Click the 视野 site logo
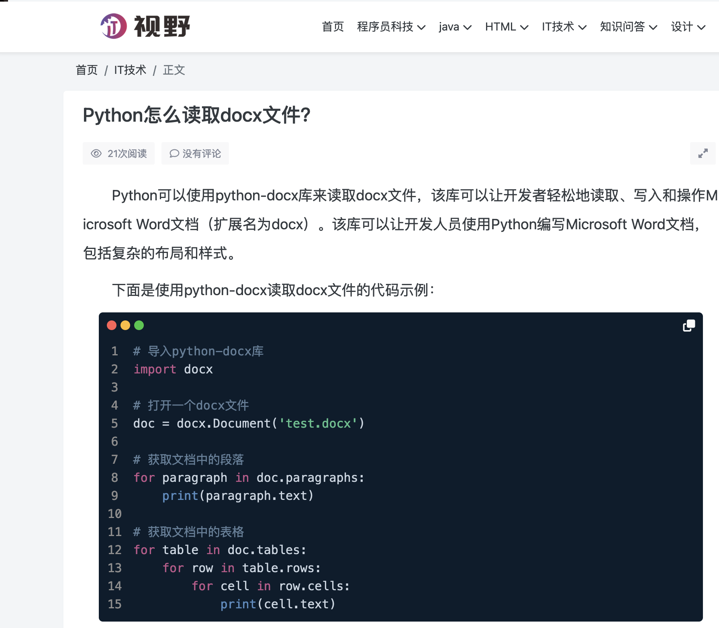Image resolution: width=719 pixels, height=628 pixels. (x=145, y=26)
